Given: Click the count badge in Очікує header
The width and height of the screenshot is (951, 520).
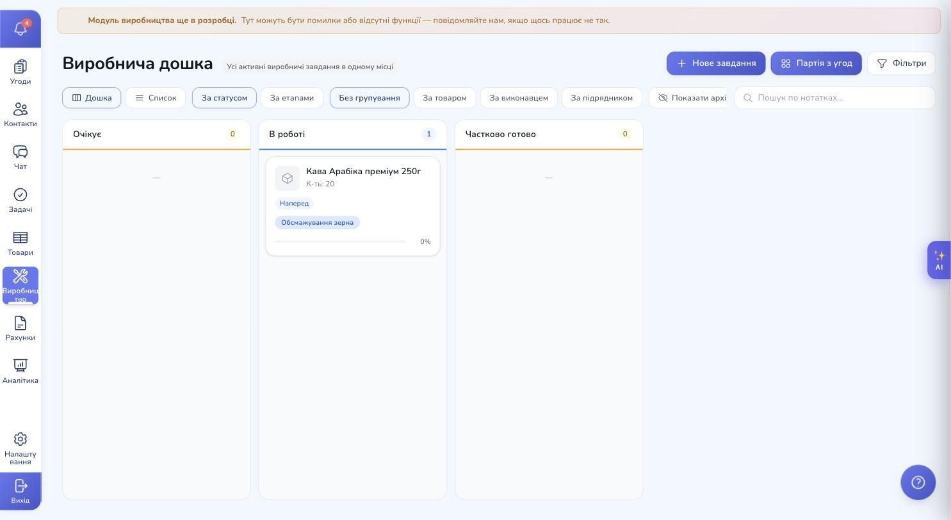Looking at the screenshot, I should [x=232, y=134].
